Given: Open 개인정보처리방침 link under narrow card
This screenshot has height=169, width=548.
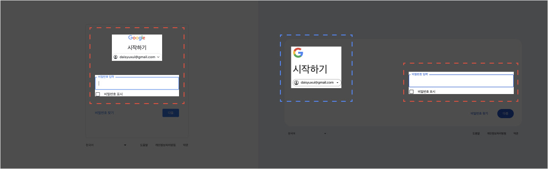Looking at the screenshot, I should (x=165, y=145).
